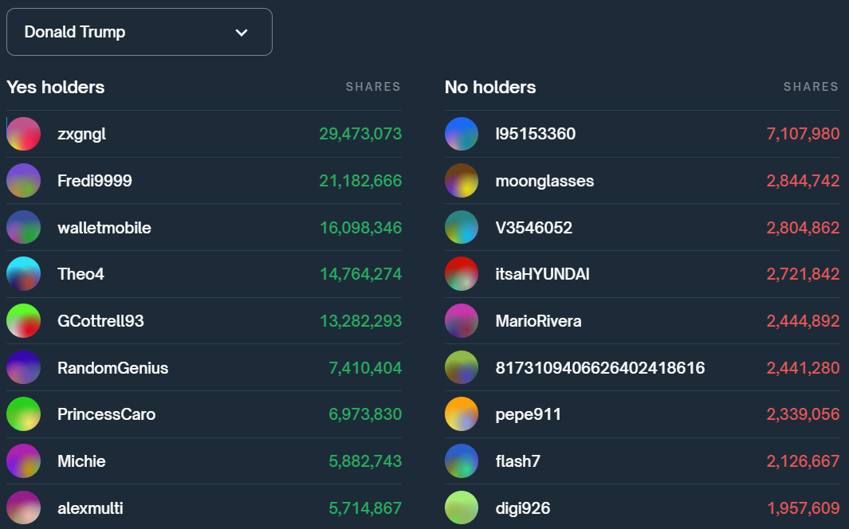
Task: Open flash7 holder profile
Action: coord(517,461)
